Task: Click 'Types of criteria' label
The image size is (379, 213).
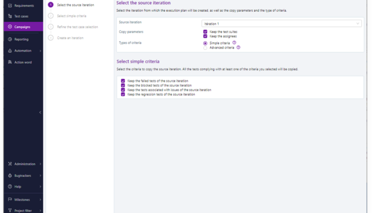Action: (x=130, y=43)
